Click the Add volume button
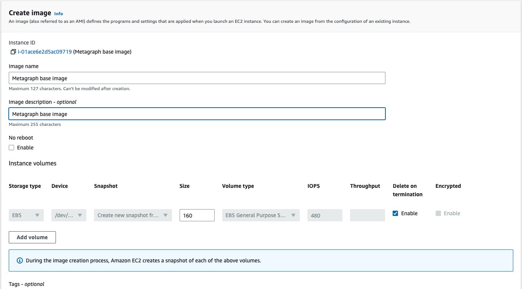522x289 pixels. click(x=32, y=237)
